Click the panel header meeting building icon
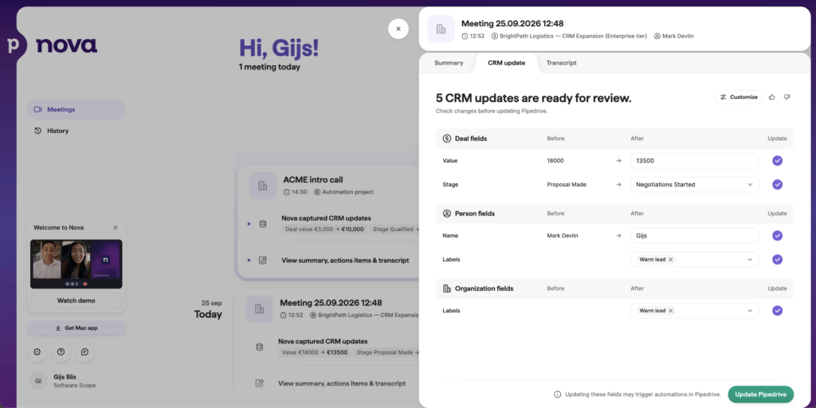Viewport: 816px width, 408px height. [x=441, y=29]
